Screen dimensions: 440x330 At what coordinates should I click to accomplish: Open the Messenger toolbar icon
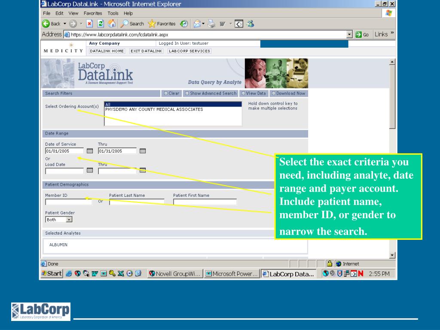click(251, 24)
